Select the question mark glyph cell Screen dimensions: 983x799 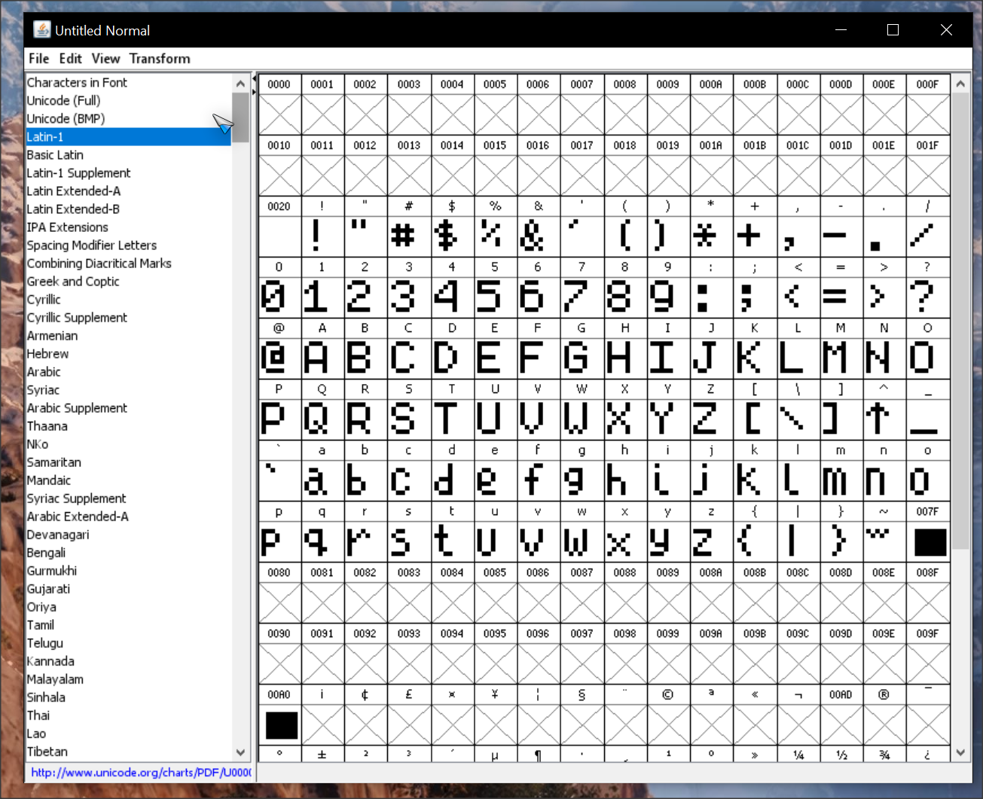[928, 297]
